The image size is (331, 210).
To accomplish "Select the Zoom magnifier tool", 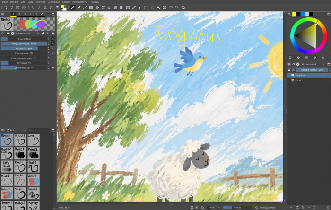I will click(177, 8).
